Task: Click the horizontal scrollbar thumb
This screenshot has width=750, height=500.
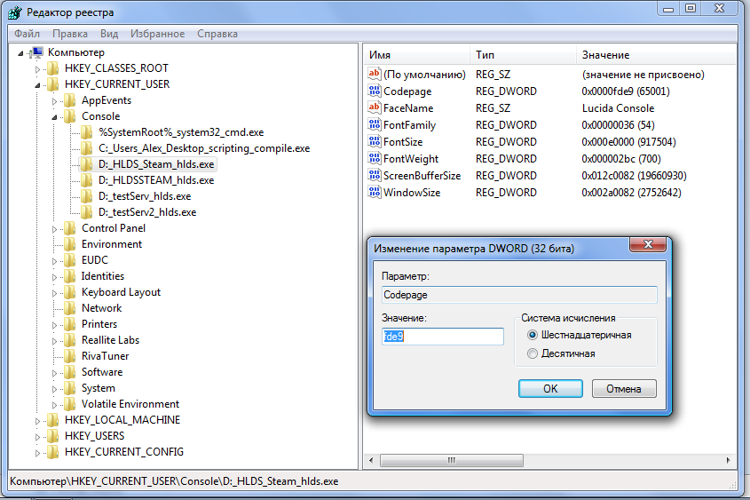Action: point(452,460)
